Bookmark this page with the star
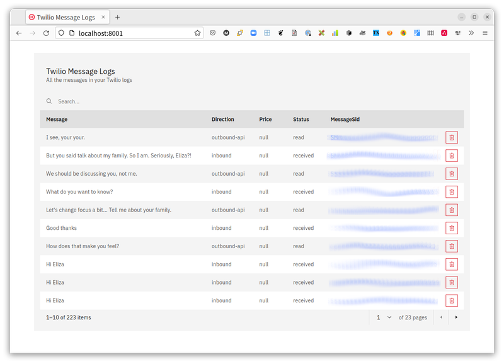The image size is (504, 364). pyautogui.click(x=197, y=33)
